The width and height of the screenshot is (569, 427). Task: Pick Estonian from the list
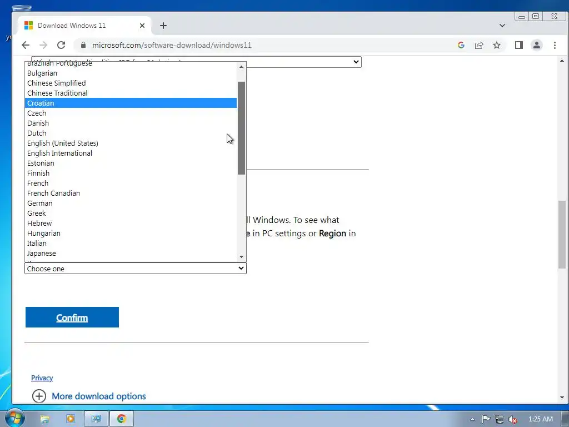point(131,163)
